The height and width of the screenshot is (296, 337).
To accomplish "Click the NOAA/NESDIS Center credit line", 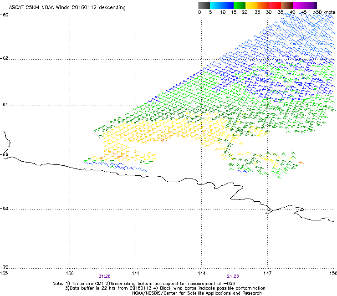I will 197,293.
